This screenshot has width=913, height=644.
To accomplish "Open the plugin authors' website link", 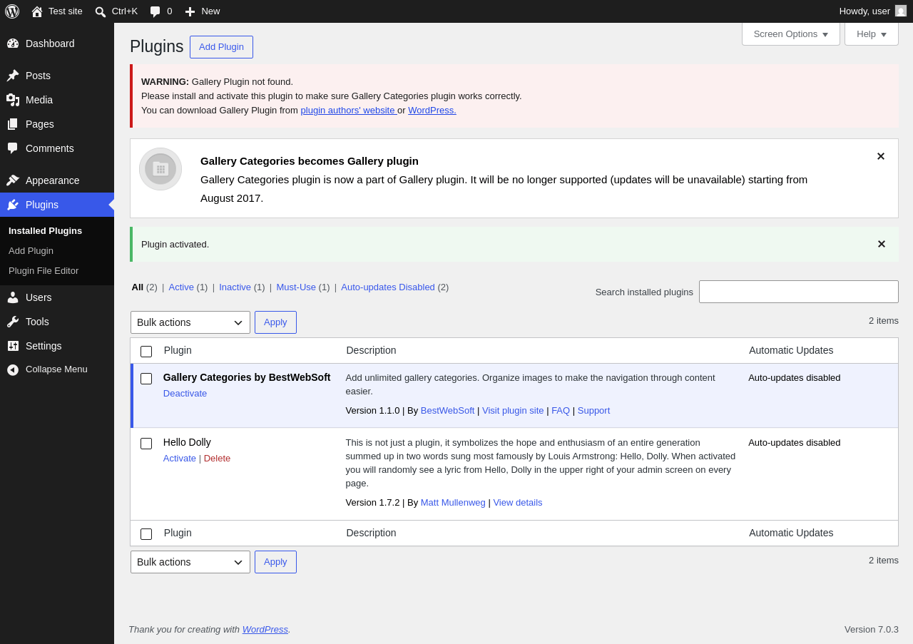I will coord(348,111).
